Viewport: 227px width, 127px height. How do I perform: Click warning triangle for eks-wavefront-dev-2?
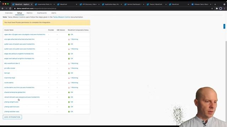(x=69, y=64)
